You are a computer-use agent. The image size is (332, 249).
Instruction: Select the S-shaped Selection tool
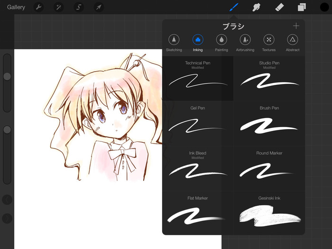[x=79, y=7]
